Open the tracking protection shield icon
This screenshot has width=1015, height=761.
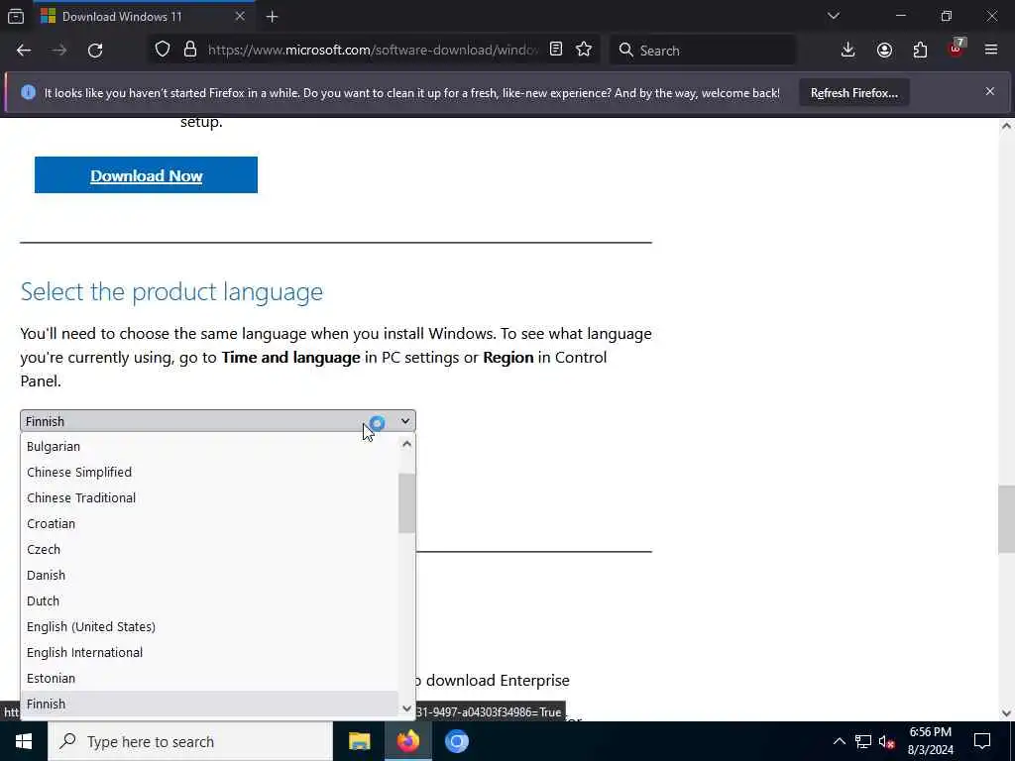(x=163, y=50)
